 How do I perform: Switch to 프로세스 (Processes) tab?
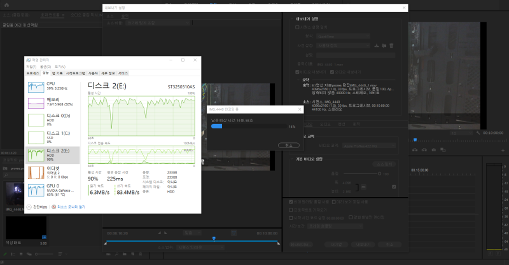coord(33,73)
